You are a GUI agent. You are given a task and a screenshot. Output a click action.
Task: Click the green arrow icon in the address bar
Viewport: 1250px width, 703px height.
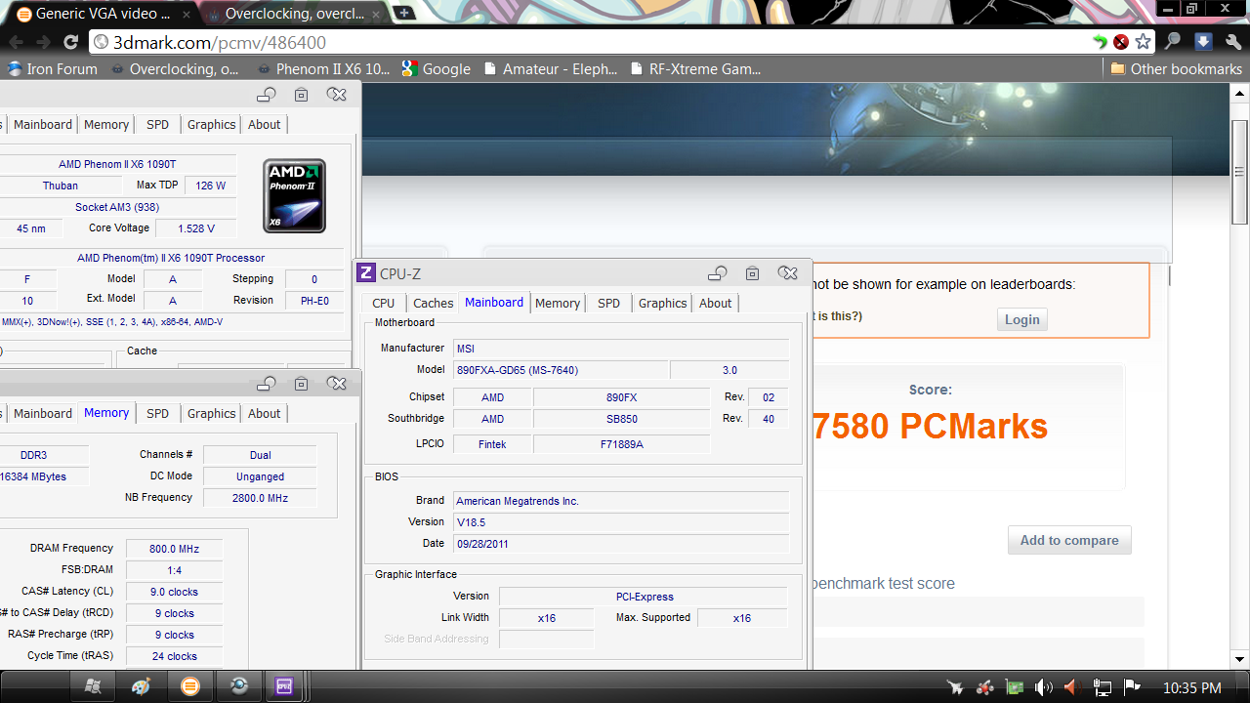1101,42
